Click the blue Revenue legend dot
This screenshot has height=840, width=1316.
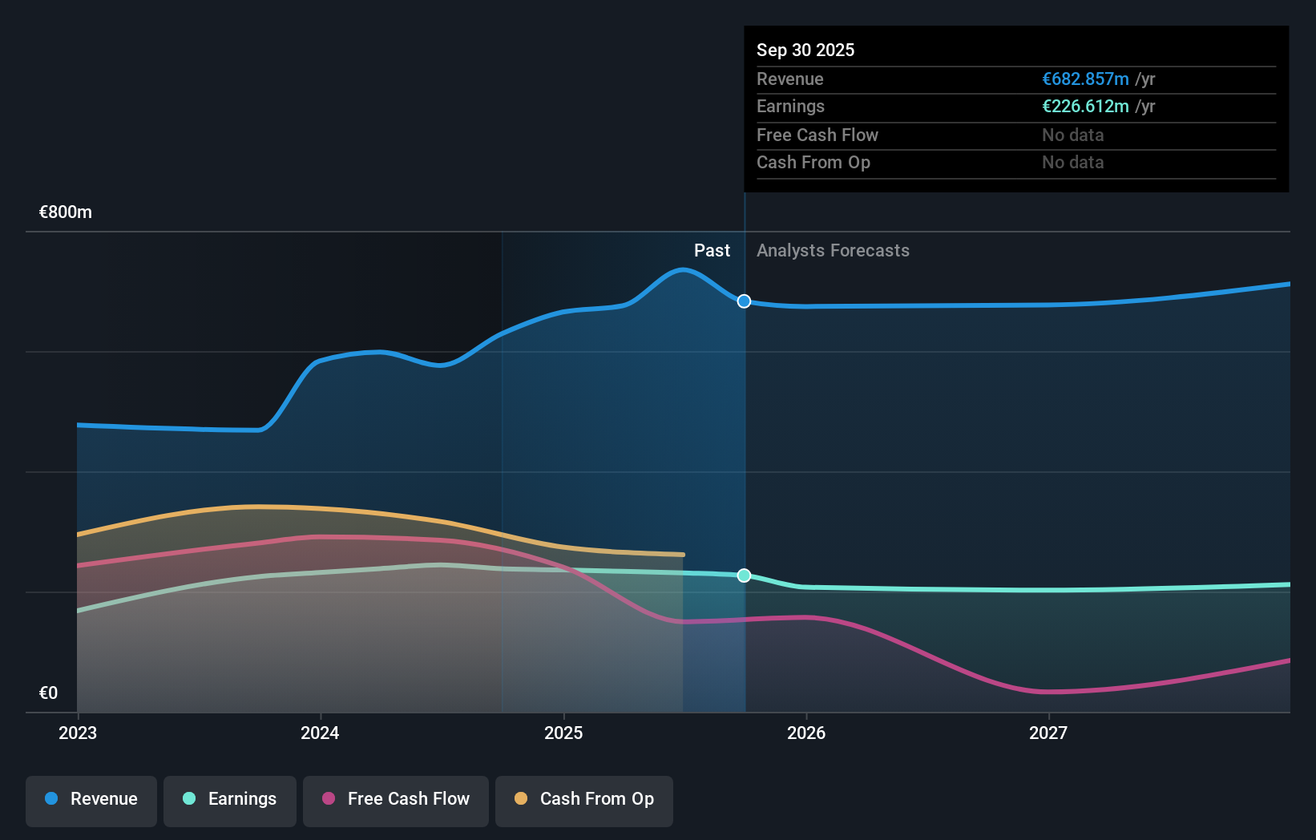coord(51,799)
